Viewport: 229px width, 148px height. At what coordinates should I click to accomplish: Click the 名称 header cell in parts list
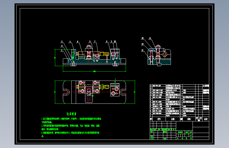click(x=173, y=119)
